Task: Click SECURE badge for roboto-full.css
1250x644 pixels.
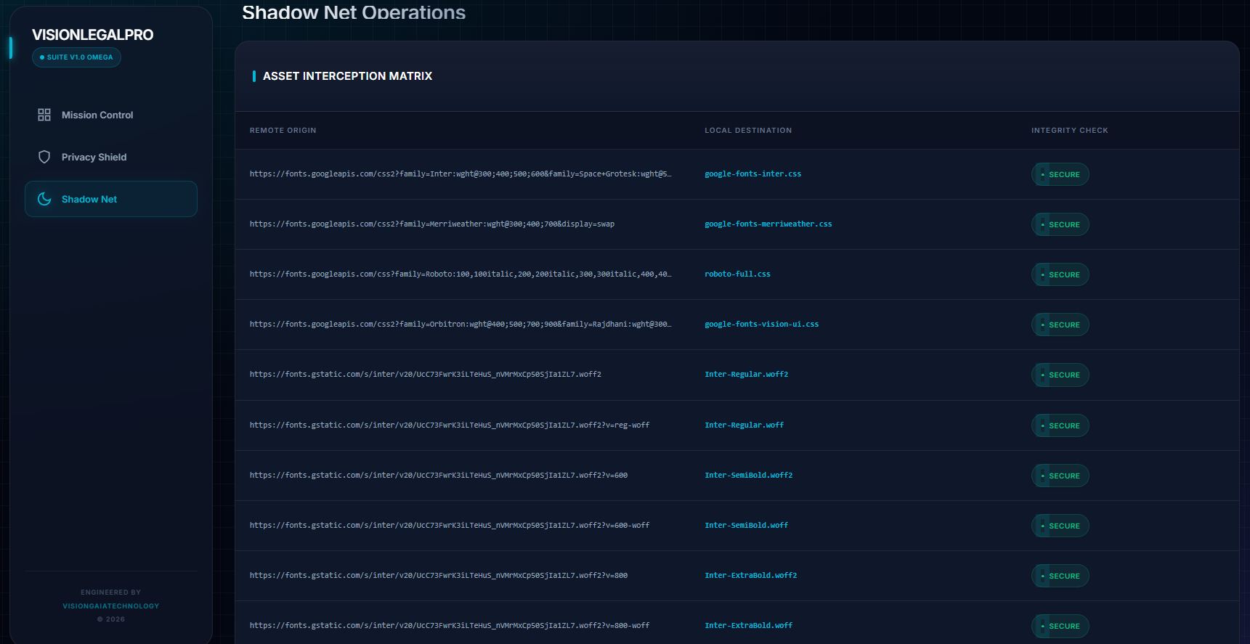Action: (x=1060, y=274)
